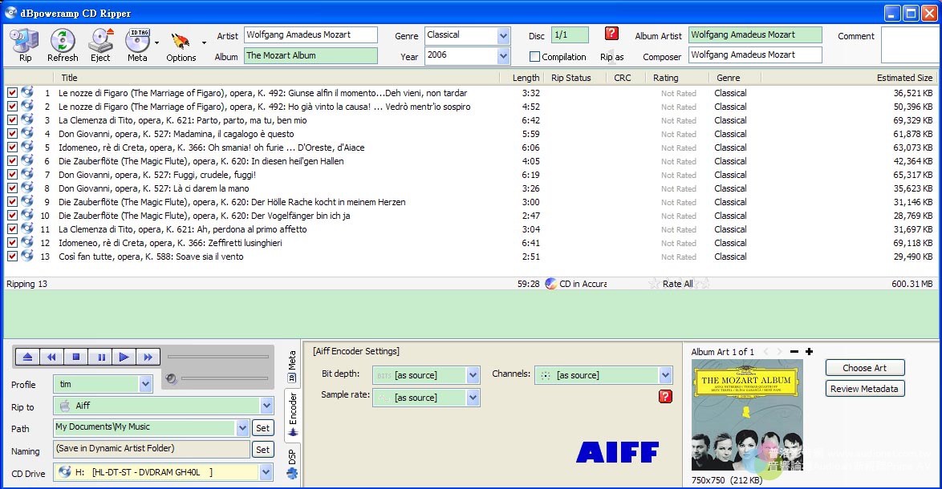The image size is (942, 489).
Task: Play the CD with the play button
Action: [x=124, y=357]
